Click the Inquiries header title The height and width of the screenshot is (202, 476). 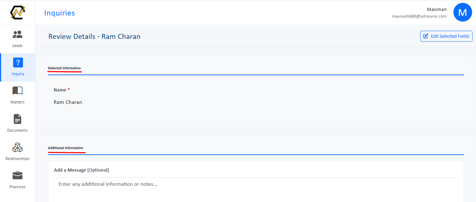59,13
